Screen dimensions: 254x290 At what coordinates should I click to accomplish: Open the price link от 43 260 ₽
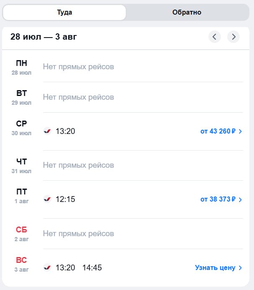point(218,131)
